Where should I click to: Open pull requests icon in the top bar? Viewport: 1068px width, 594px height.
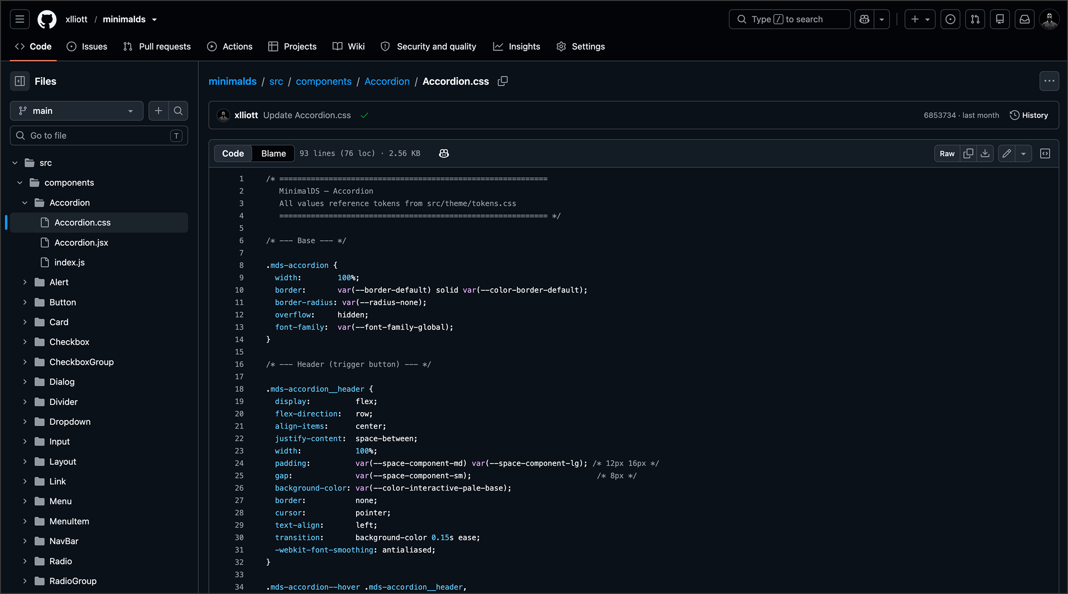tap(975, 19)
